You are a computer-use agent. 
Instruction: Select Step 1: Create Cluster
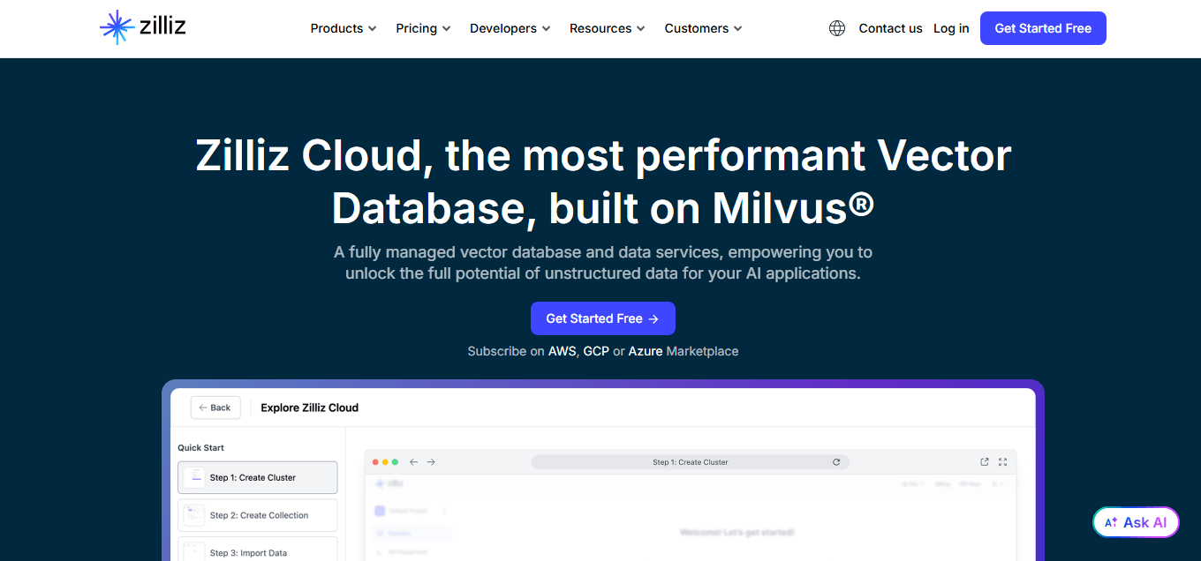[257, 477]
